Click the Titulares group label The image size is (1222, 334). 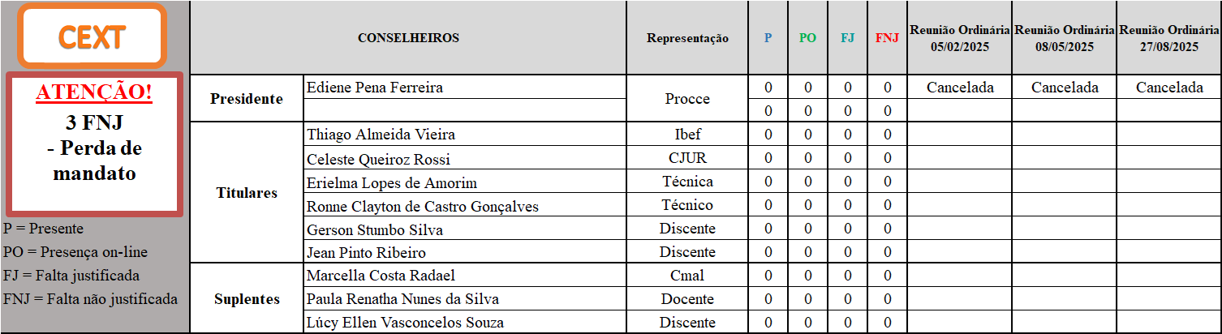247,193
